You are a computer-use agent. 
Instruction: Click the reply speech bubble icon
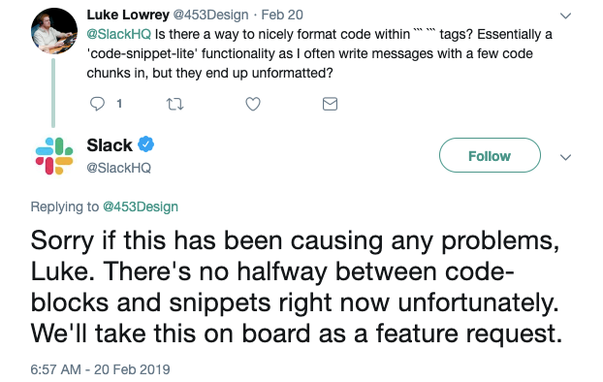pos(97,104)
